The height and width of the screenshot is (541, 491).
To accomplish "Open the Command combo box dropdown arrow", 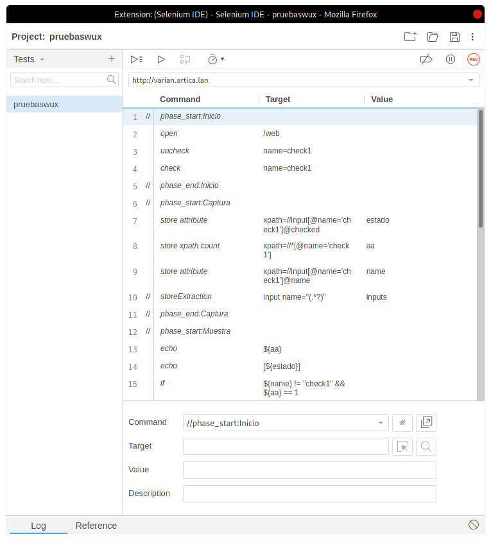I will 380,423.
